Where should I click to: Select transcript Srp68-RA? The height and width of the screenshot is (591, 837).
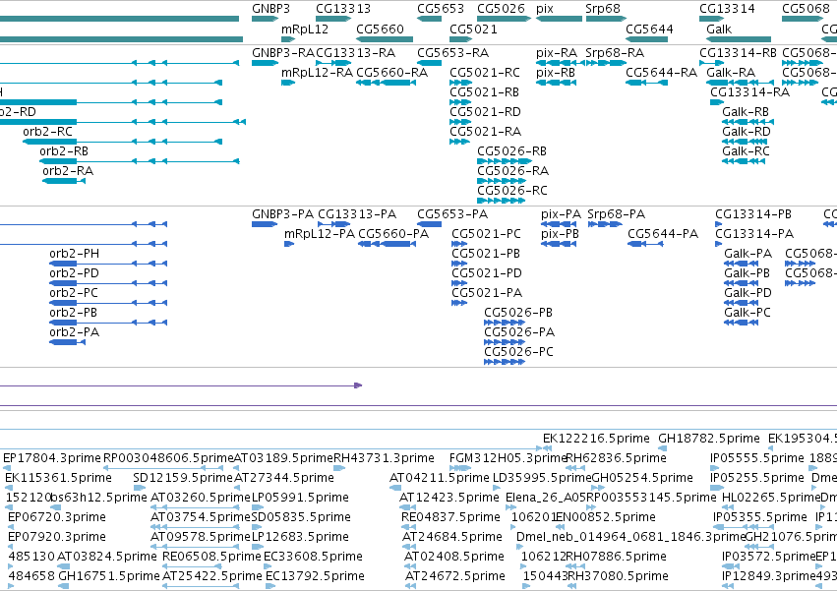click(x=615, y=53)
